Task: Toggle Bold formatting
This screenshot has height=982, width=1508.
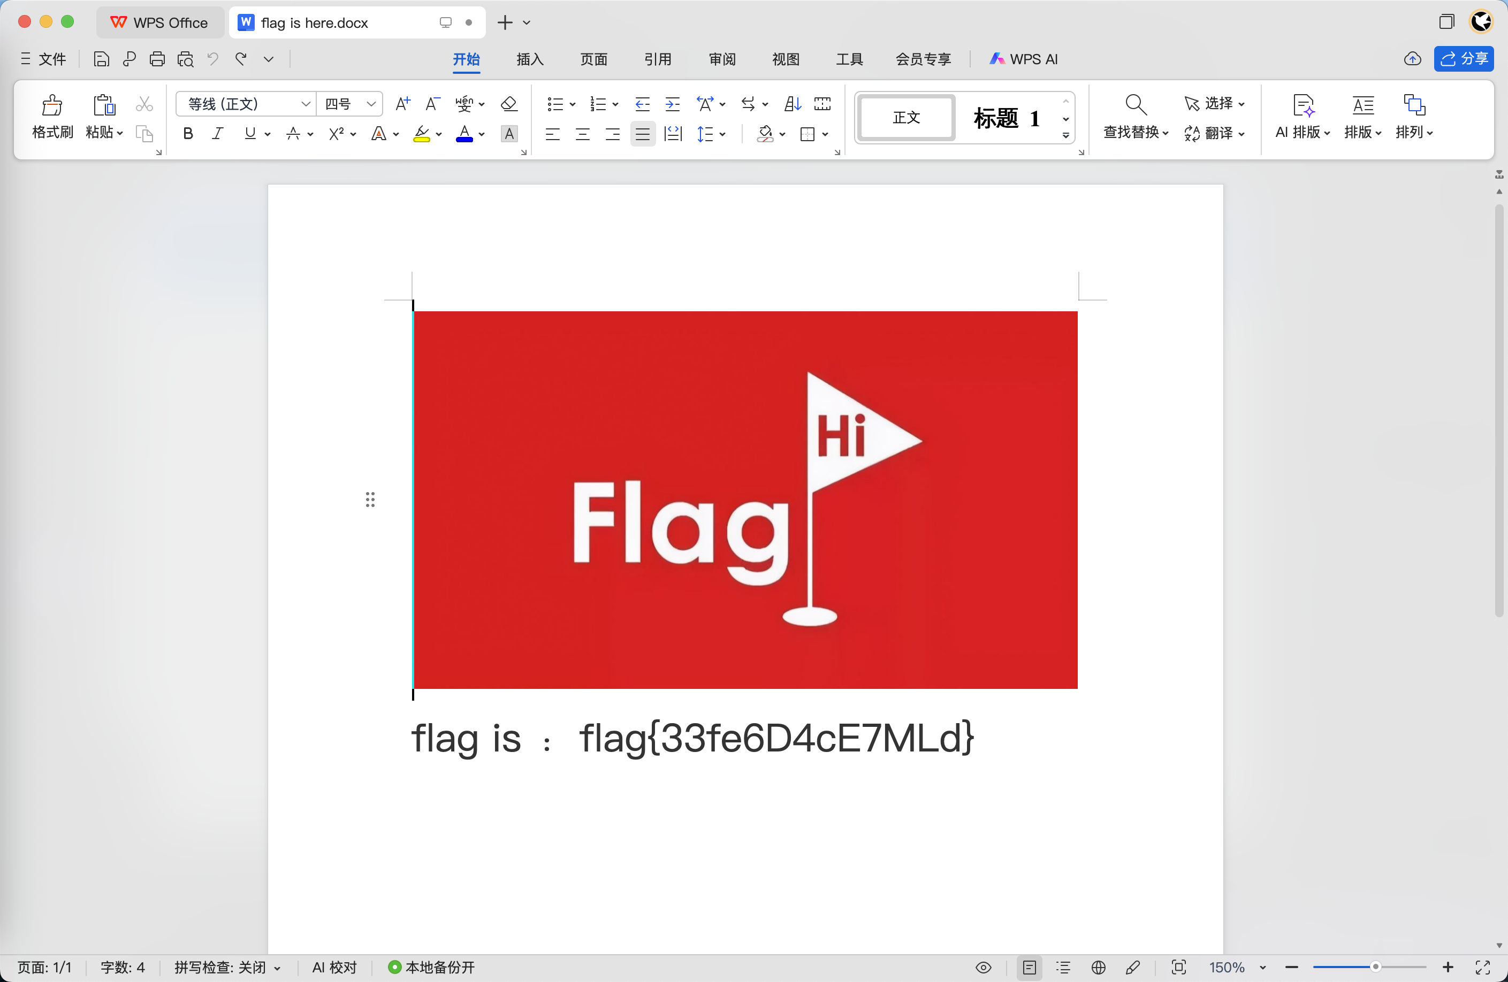Action: (x=188, y=134)
